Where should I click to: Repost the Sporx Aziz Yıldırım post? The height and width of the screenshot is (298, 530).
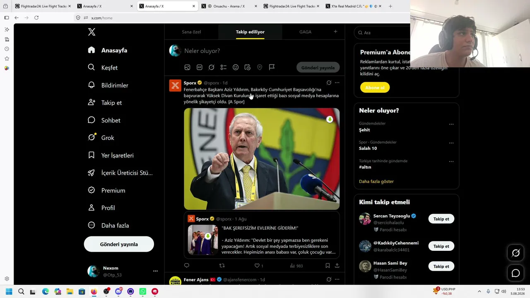coord(222,266)
